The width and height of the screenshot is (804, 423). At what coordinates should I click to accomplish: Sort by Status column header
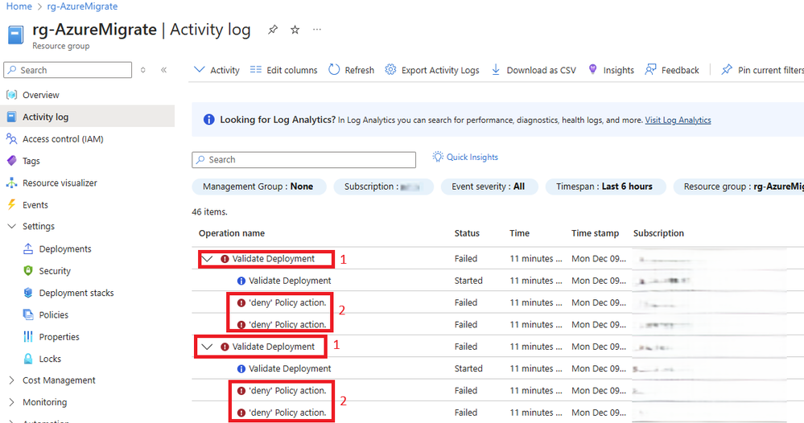[467, 233]
